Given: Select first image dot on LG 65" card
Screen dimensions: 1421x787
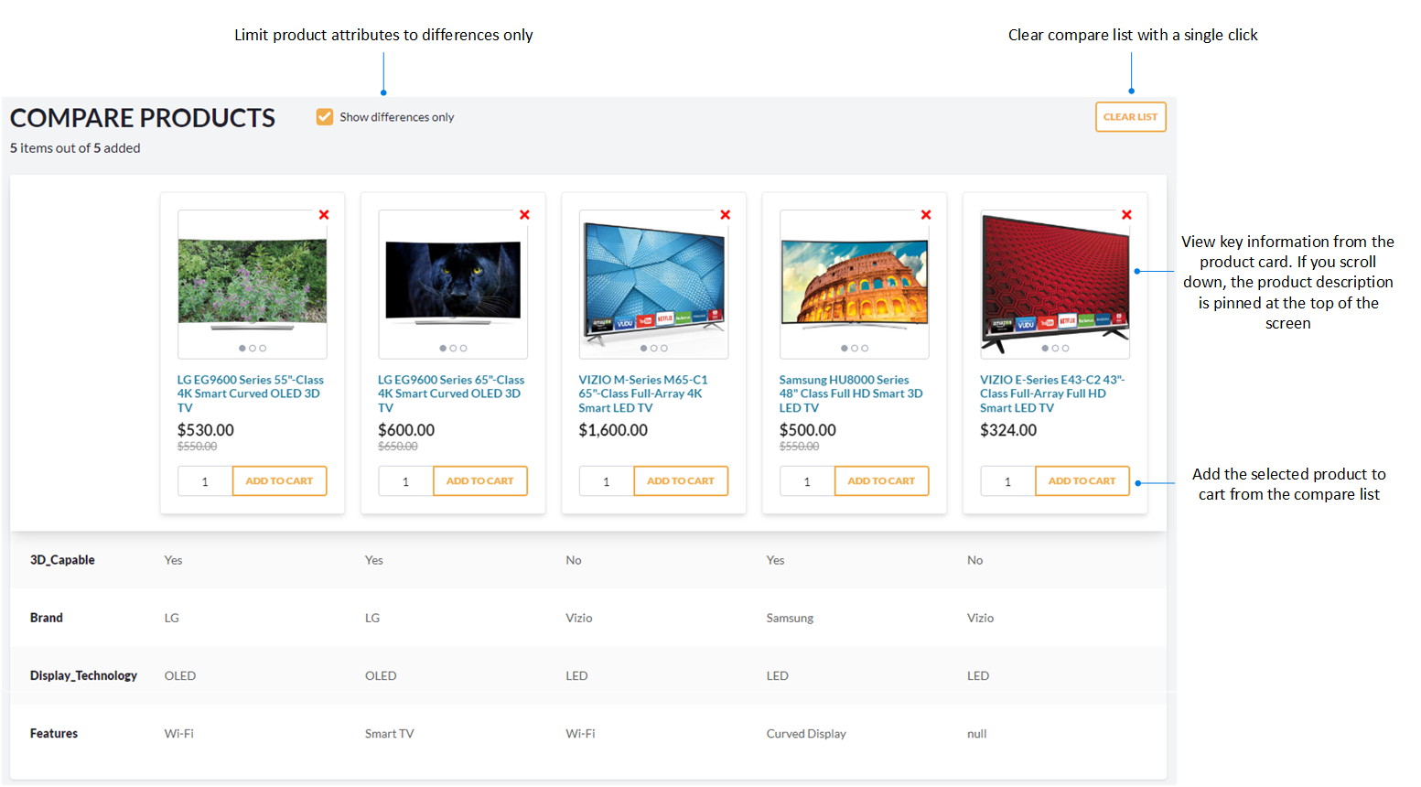Looking at the screenshot, I should pyautogui.click(x=443, y=349).
